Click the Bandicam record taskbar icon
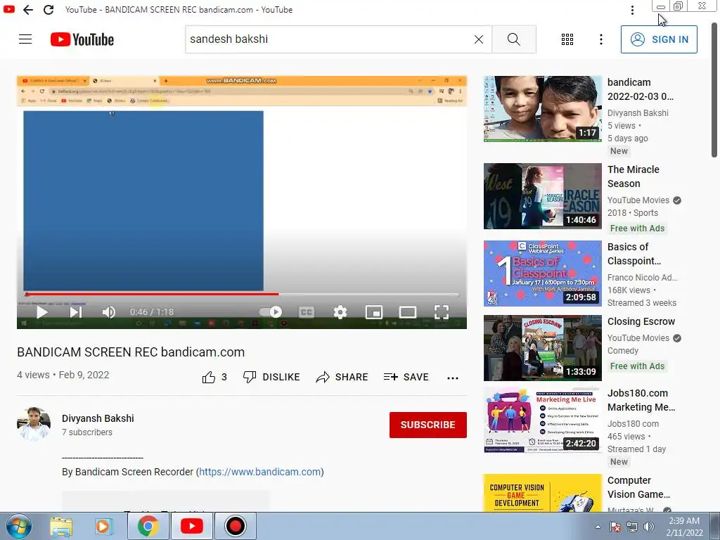This screenshot has height=540, width=720. (x=235, y=526)
